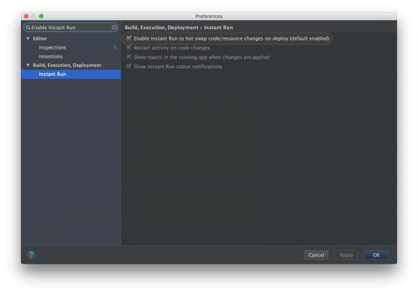This screenshot has width=418, height=294.
Task: Select Instant Run in the sidebar
Action: click(x=71, y=74)
